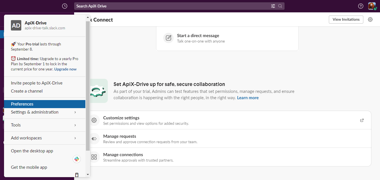The height and width of the screenshot is (180, 380).
Task: Click the Slack logo desktop app icon
Action: click(77, 159)
